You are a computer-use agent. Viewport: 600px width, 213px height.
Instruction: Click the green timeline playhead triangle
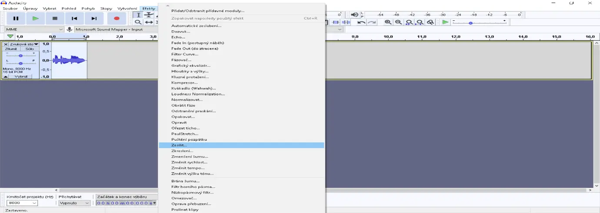tap(10, 36)
